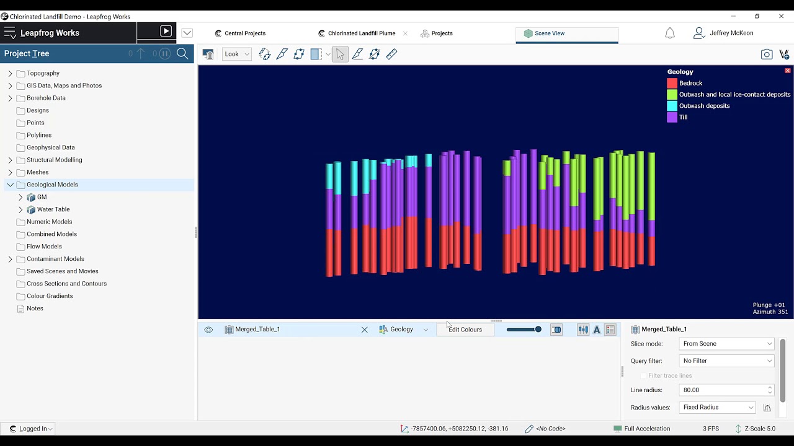Take a scene screenshot with camera icon
Viewport: 794px width, 446px height.
[x=767, y=55]
